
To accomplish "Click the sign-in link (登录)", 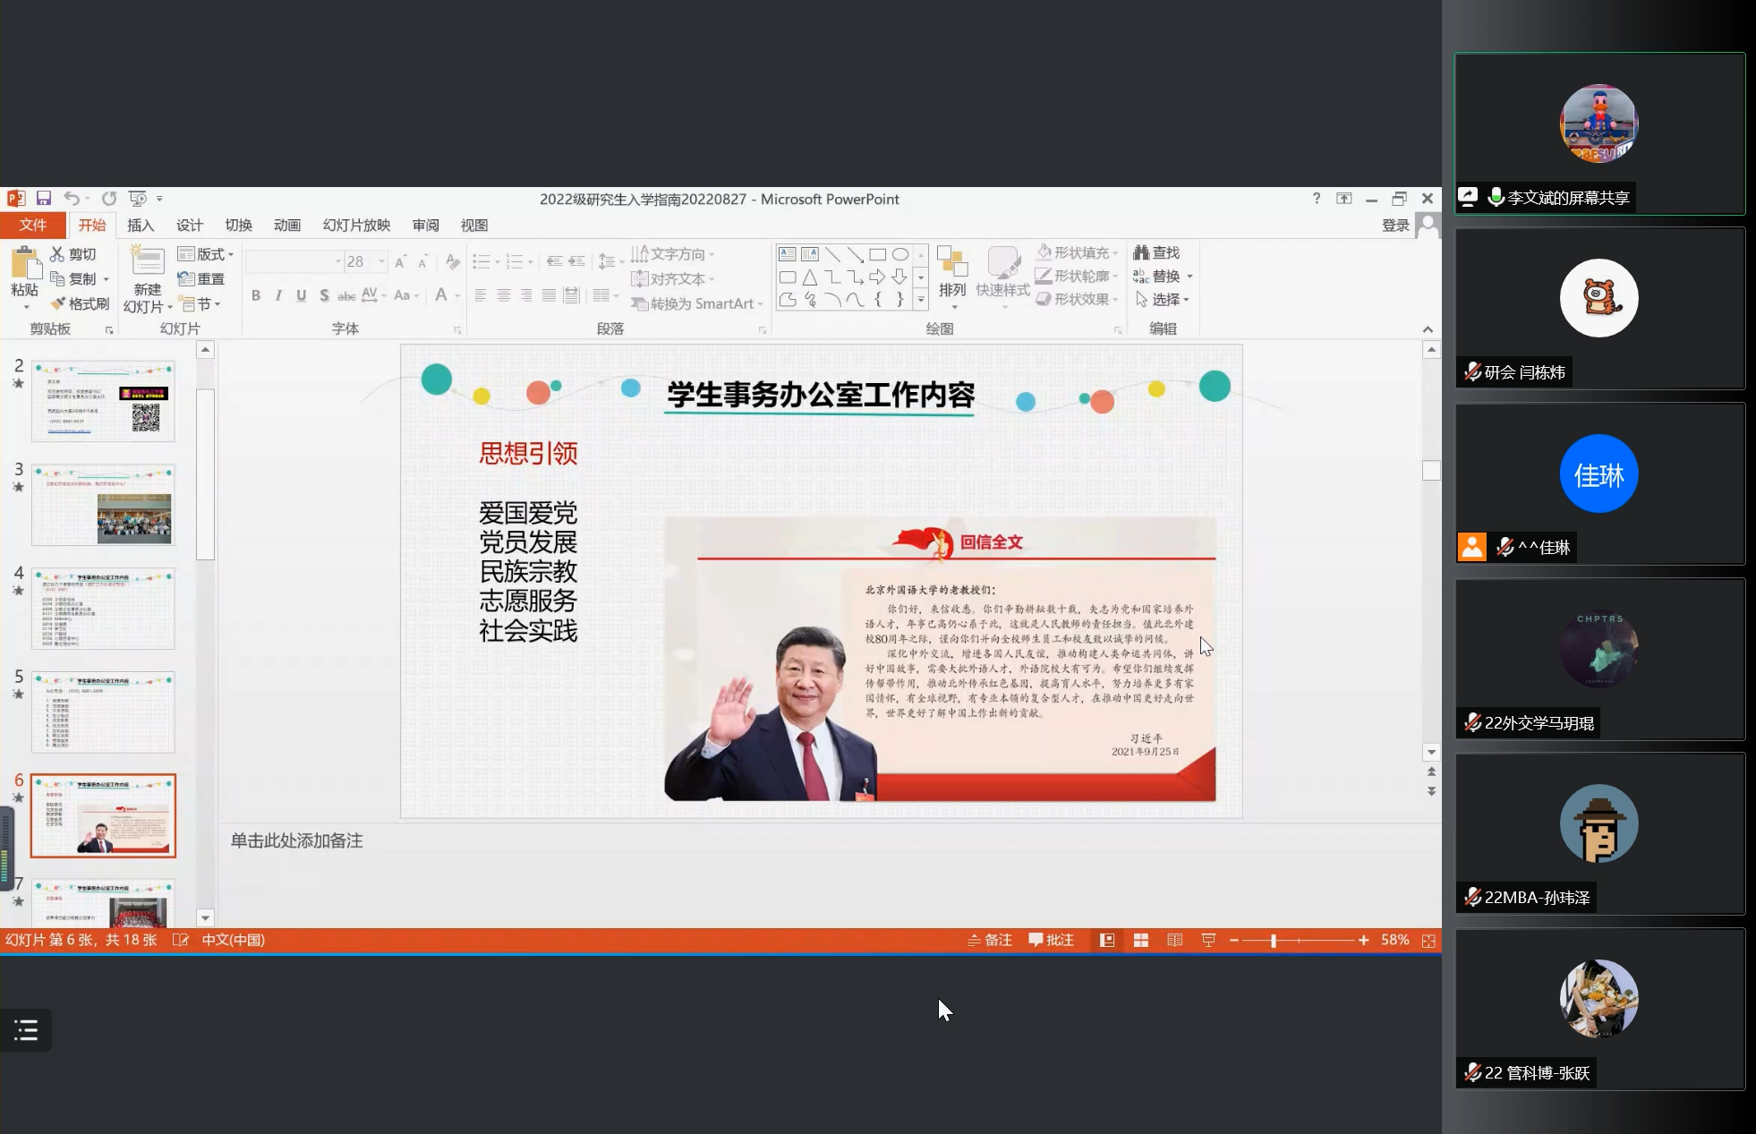I will pyautogui.click(x=1395, y=226).
